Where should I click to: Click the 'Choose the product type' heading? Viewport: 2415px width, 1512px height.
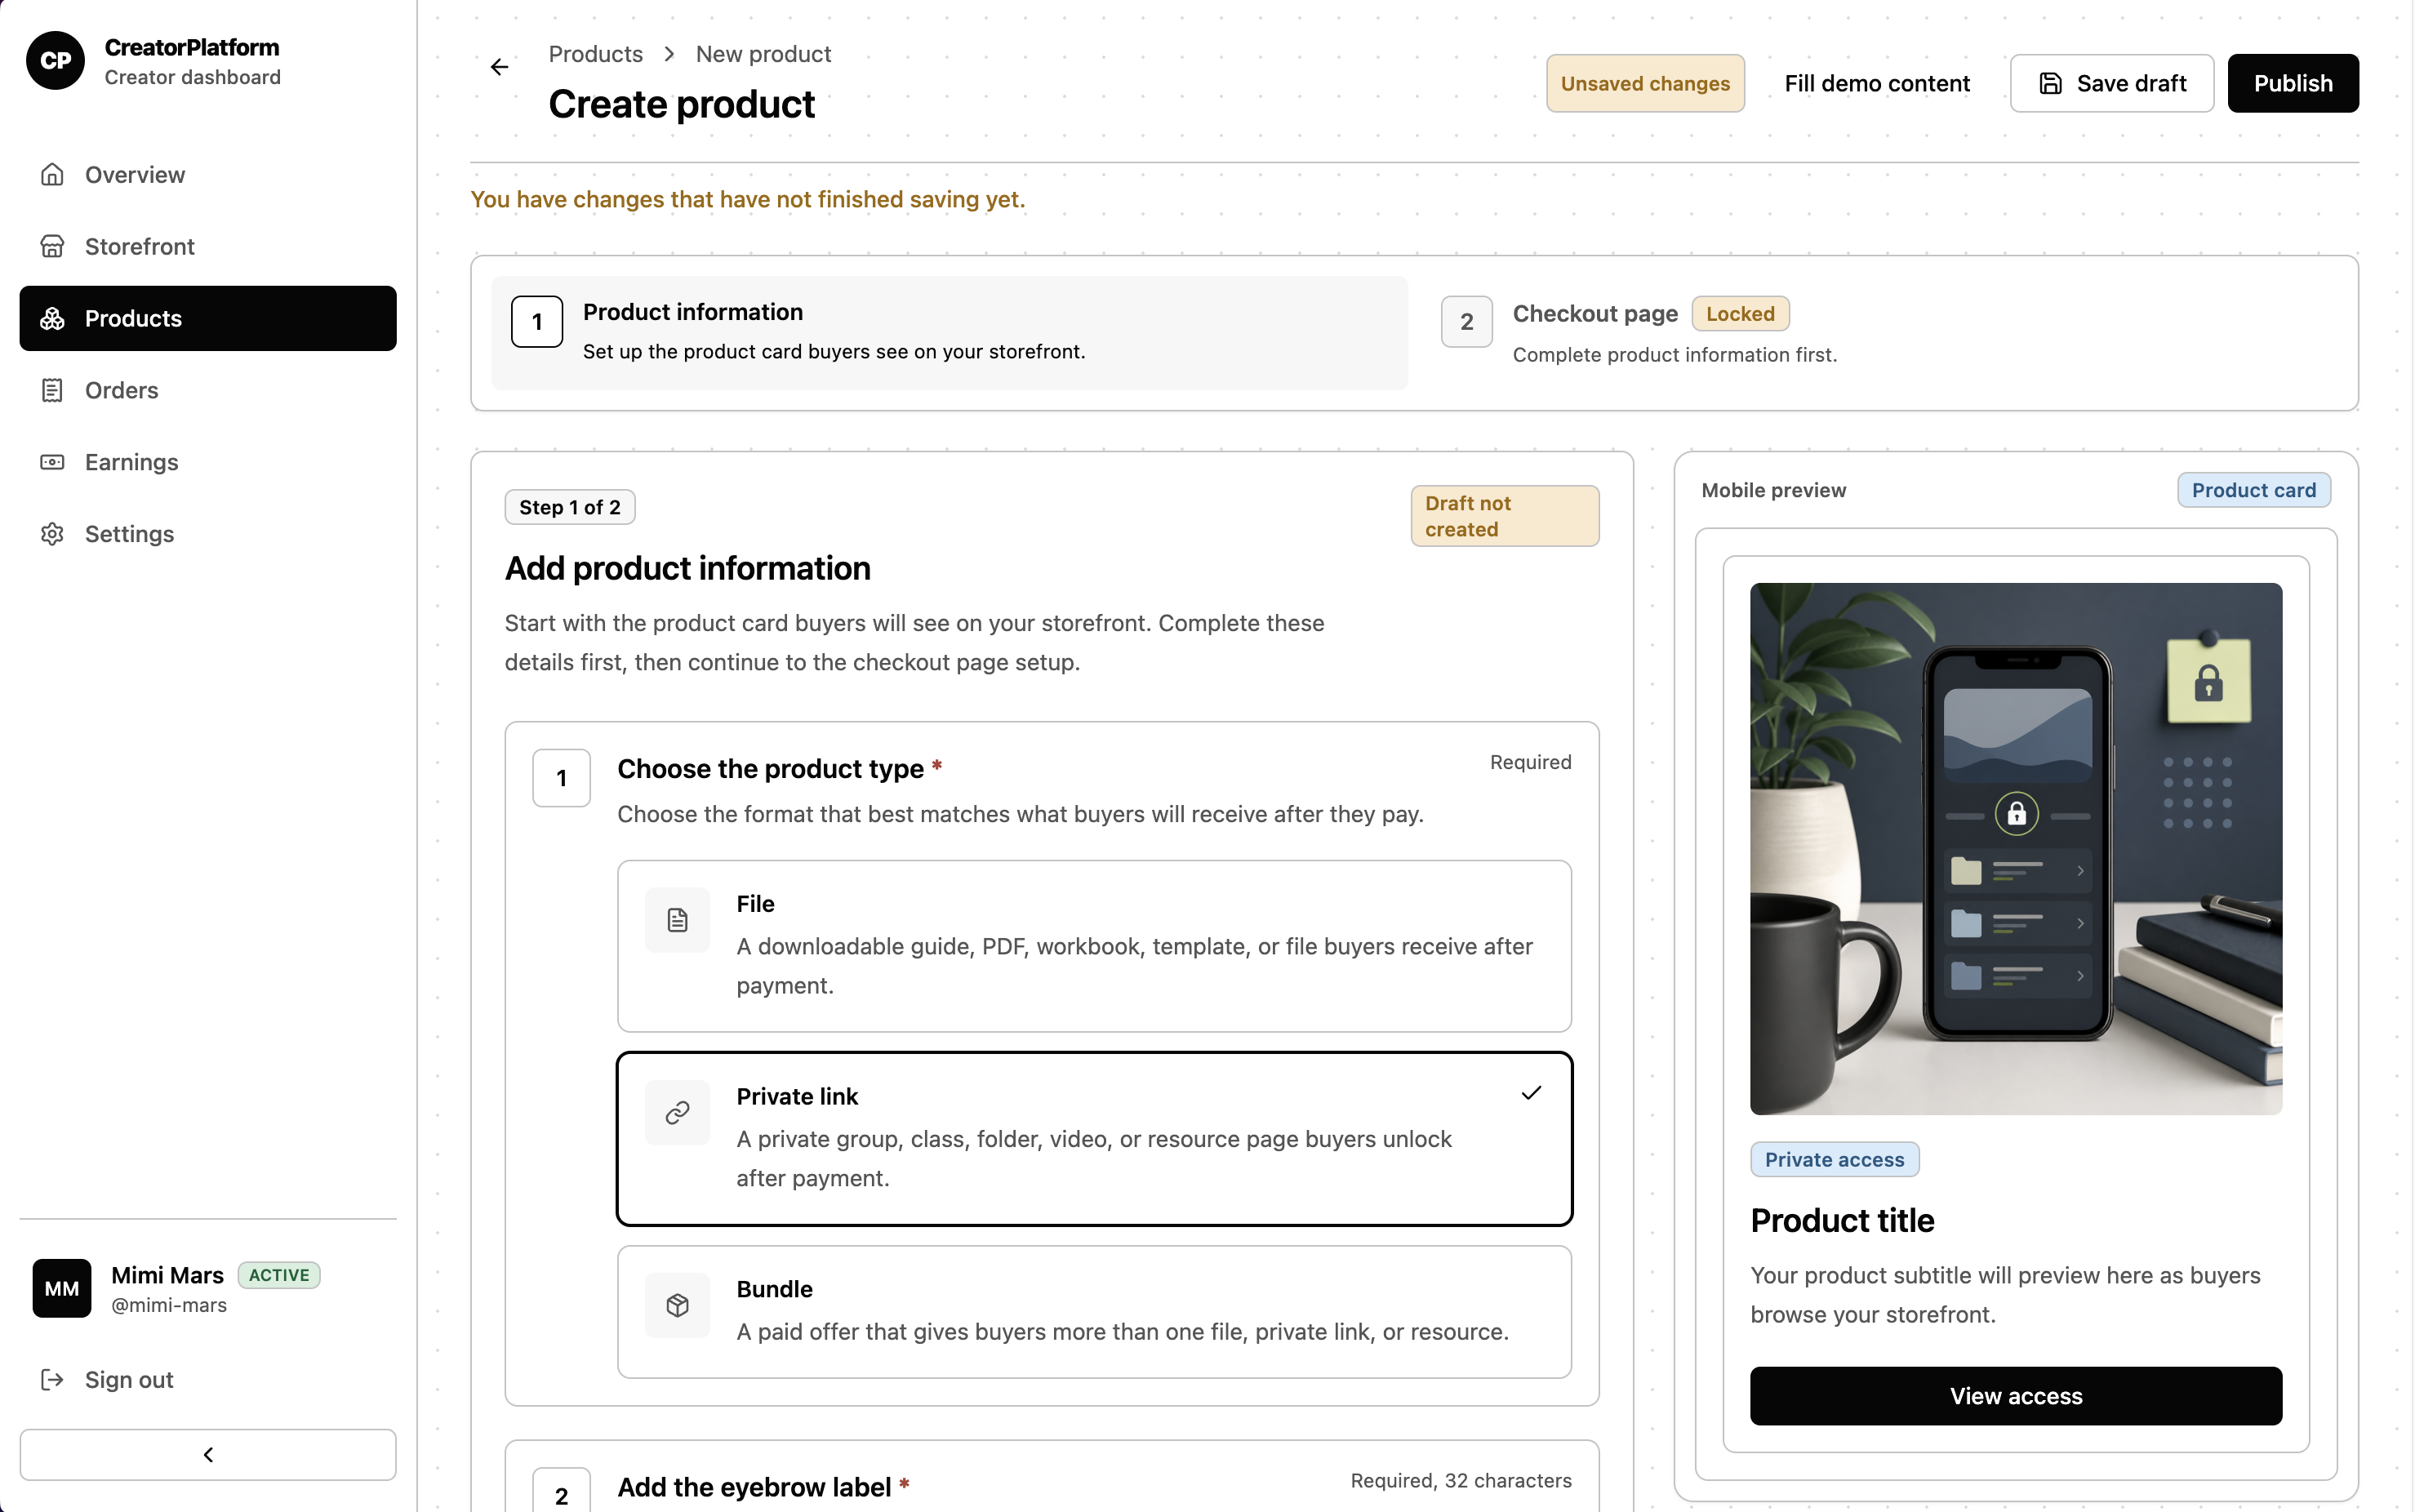[x=770, y=768]
